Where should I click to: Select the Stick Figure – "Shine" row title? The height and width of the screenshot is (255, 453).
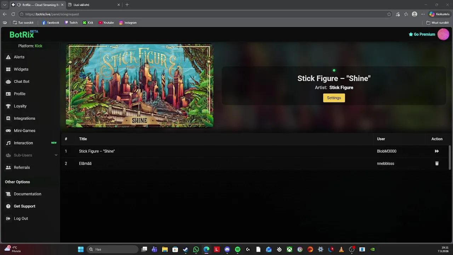click(x=97, y=151)
